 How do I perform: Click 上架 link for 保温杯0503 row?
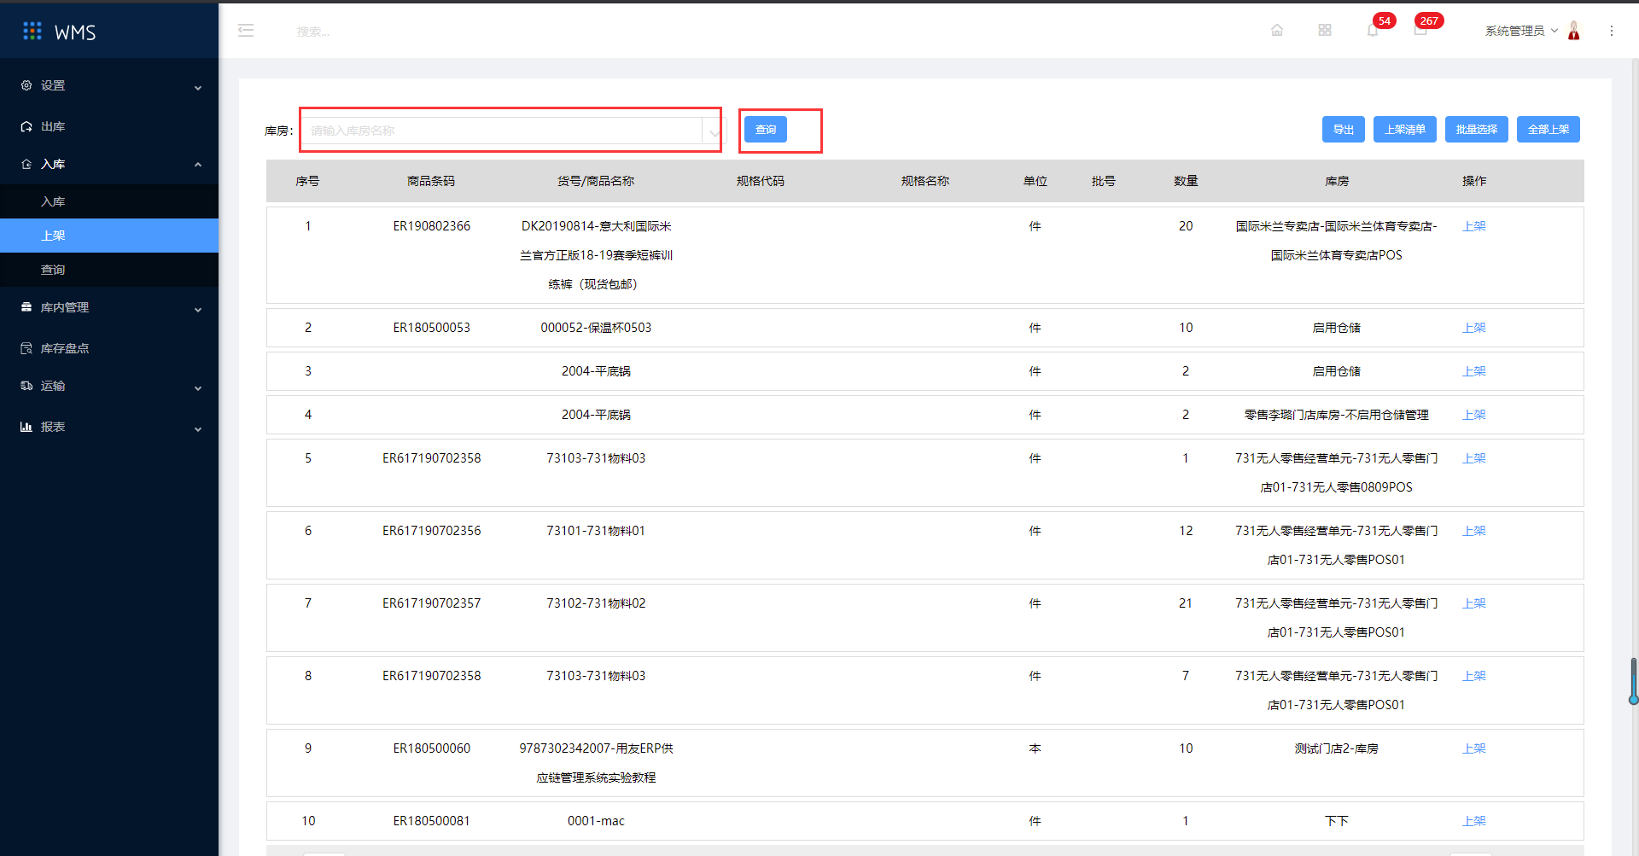pos(1474,328)
